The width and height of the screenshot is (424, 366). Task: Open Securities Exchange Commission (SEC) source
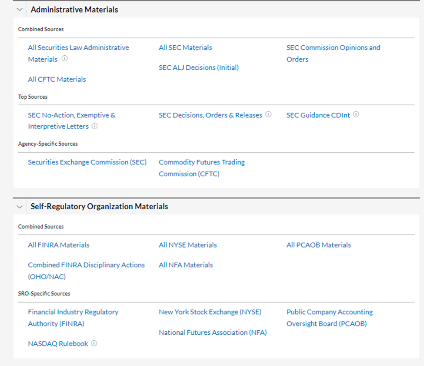(x=87, y=162)
